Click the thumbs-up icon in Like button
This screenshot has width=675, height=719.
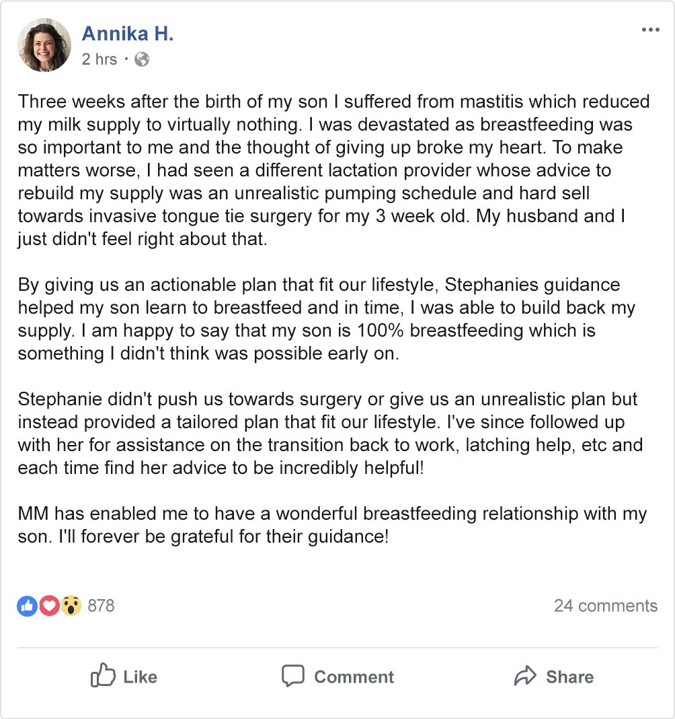103,676
